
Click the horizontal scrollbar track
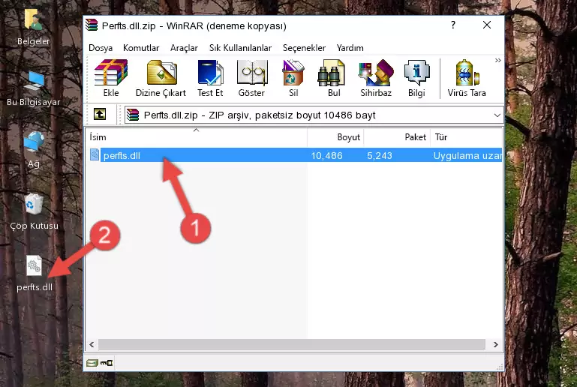(291, 344)
